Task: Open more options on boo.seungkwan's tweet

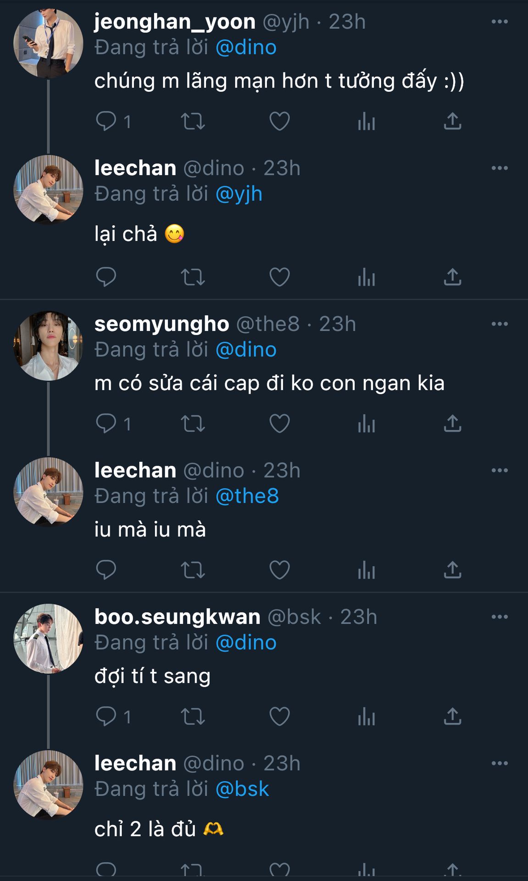Action: click(499, 617)
